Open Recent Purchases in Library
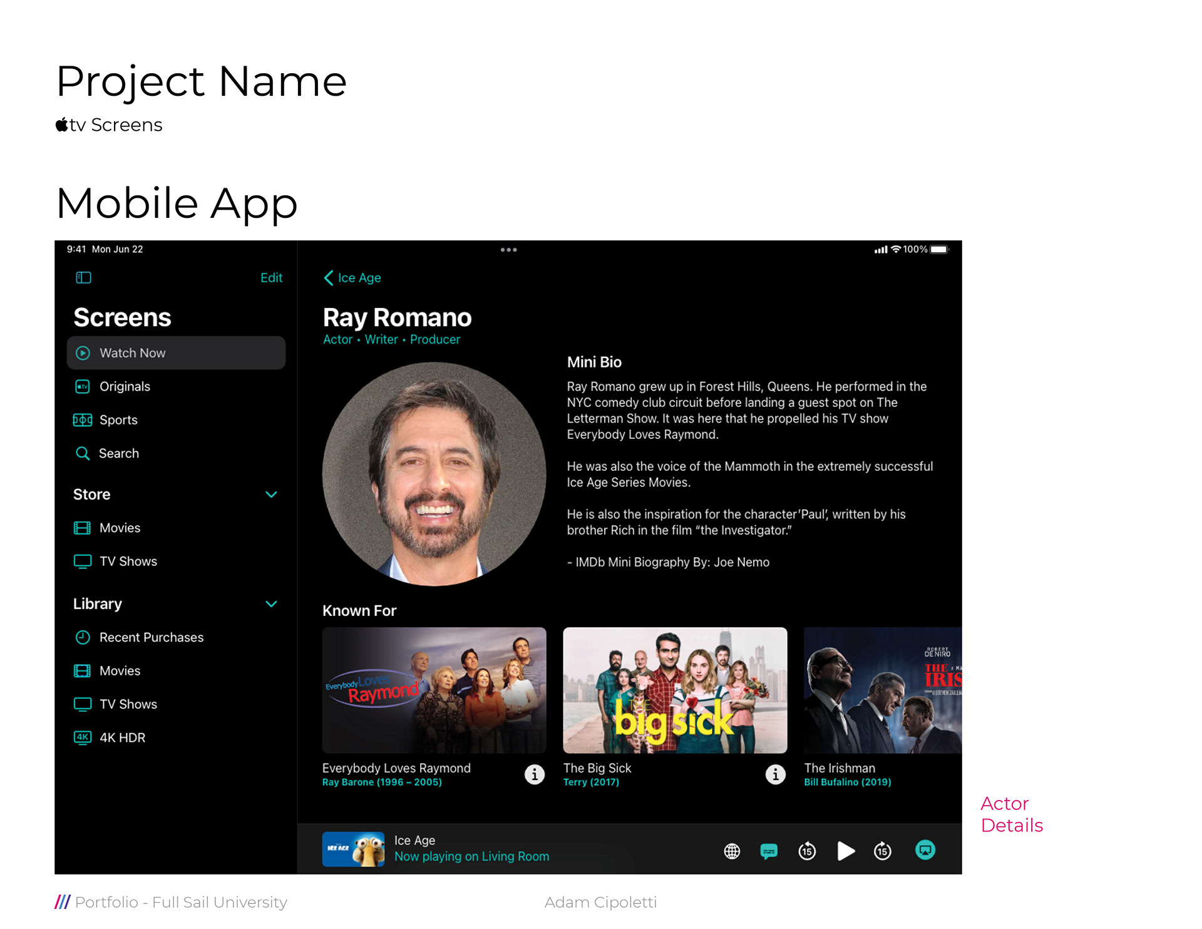This screenshot has height=929, width=1202. pyautogui.click(x=152, y=637)
